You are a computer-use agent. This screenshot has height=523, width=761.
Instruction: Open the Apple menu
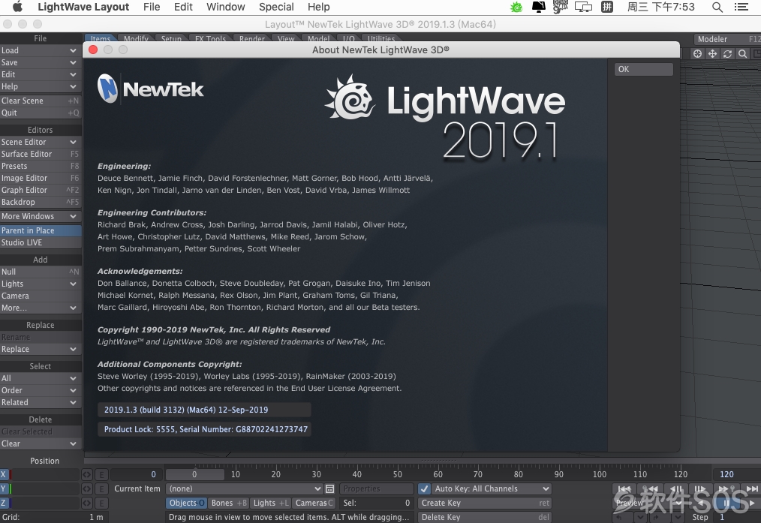coord(17,7)
